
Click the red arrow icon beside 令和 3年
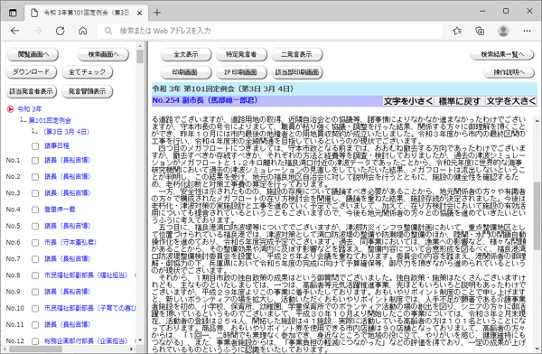10,109
